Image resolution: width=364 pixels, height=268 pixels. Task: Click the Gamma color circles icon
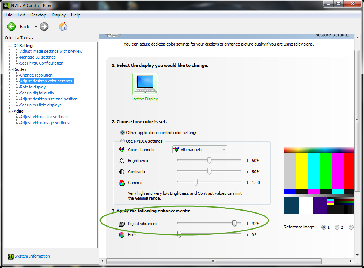tap(121, 183)
